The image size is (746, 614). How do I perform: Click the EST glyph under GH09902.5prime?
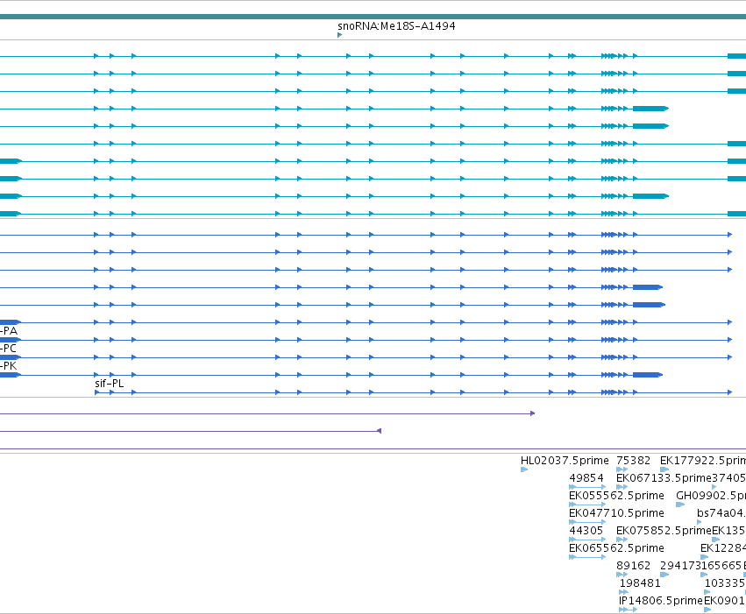(680, 505)
